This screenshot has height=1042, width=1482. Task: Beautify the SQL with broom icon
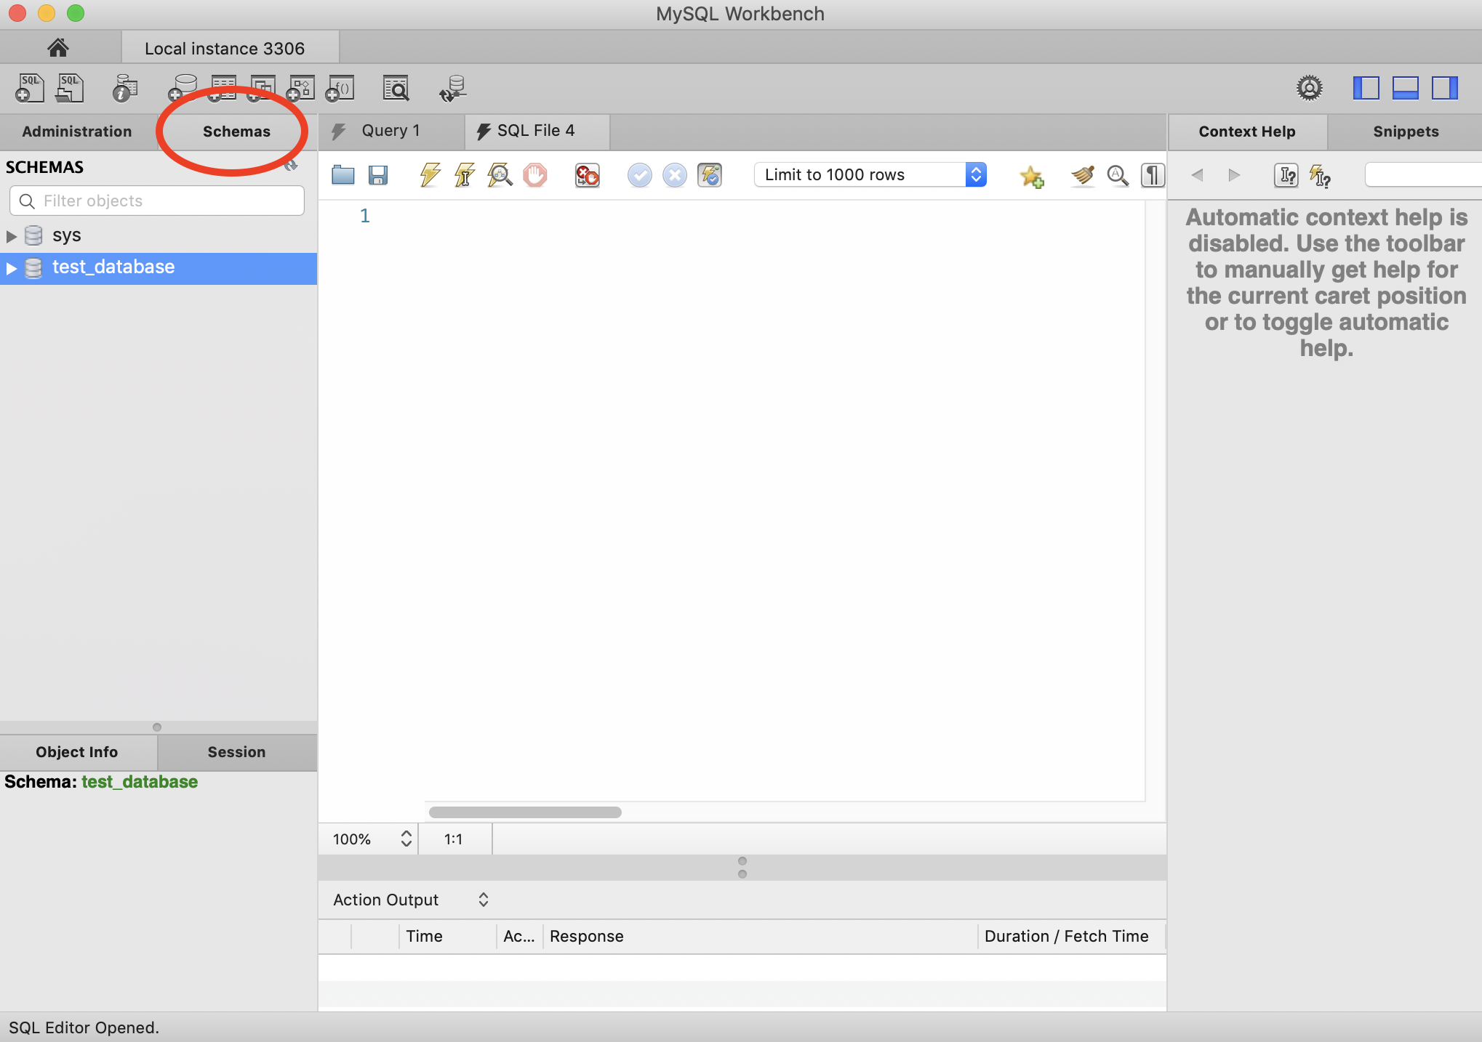[x=1083, y=175]
